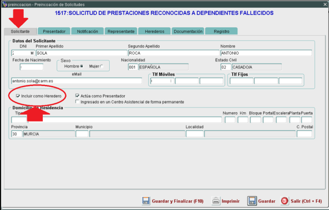Screen dimensions: 329x210
Task: Click the Escalera field
Action: 281,120
